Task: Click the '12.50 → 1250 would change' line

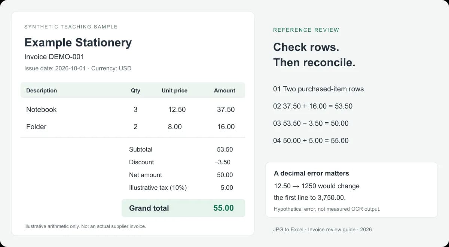Action: click(317, 186)
